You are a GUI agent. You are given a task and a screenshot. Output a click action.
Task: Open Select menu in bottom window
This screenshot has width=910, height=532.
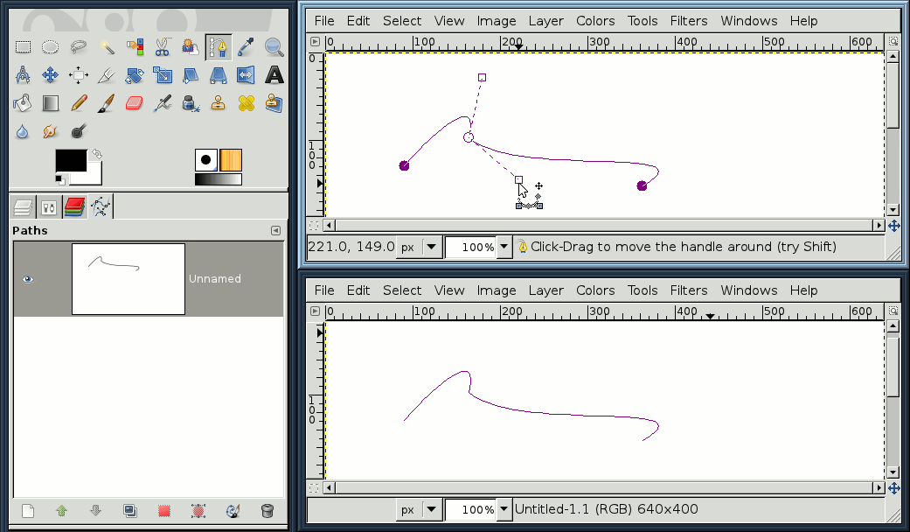401,290
